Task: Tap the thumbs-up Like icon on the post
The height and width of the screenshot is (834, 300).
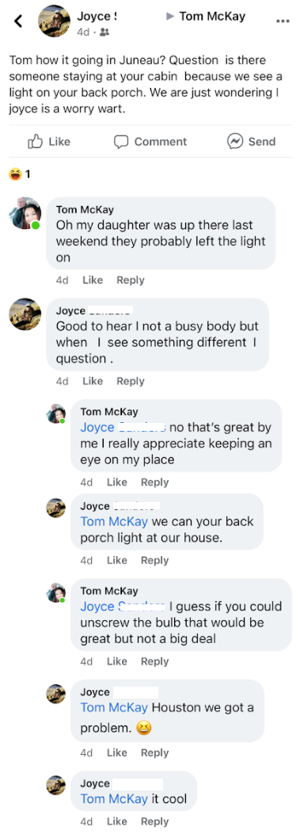Action: pos(35,141)
